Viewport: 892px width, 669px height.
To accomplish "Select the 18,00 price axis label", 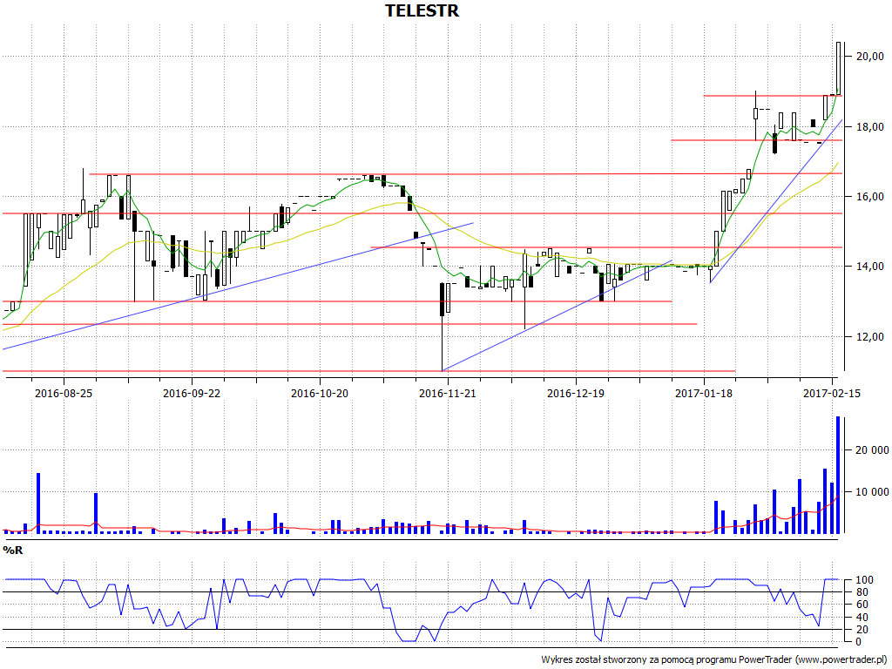I will [870, 127].
